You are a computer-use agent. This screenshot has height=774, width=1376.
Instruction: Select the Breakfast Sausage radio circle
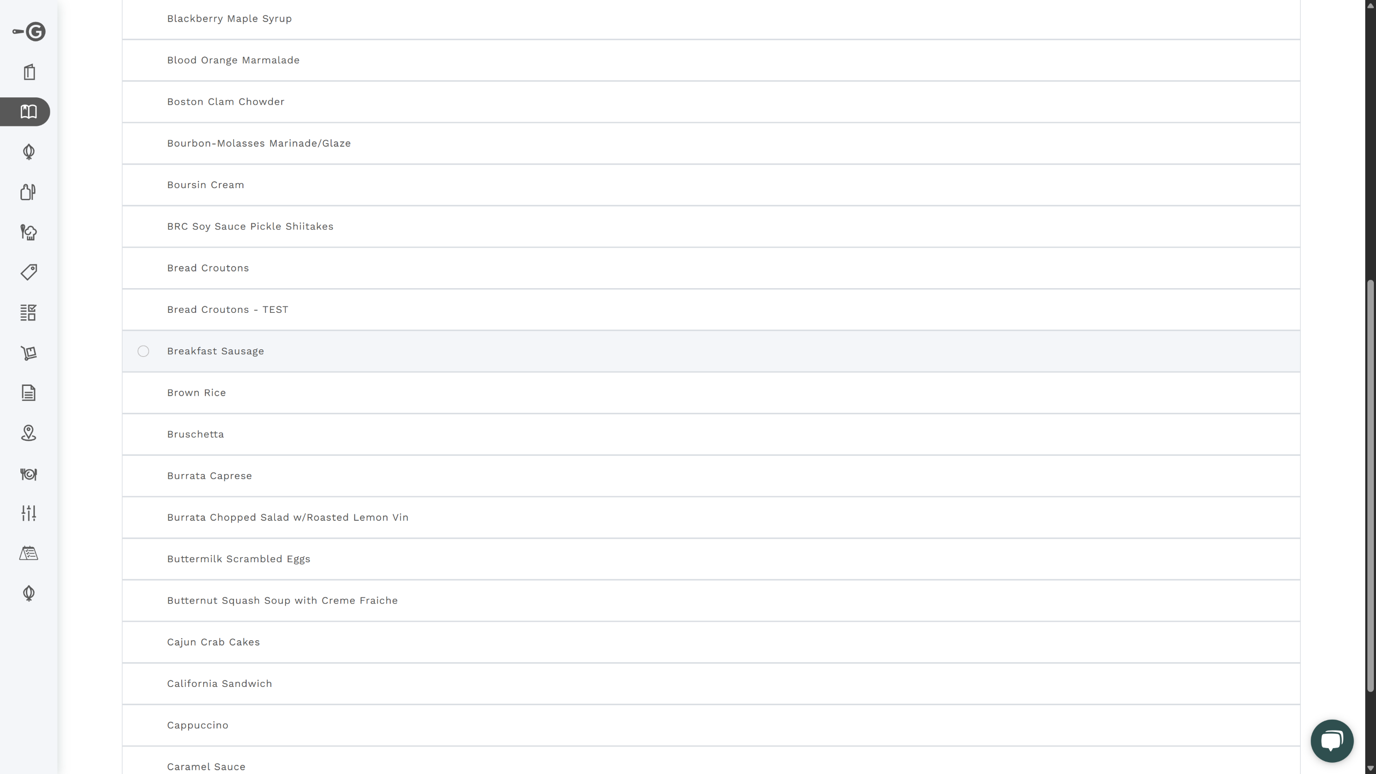tap(143, 351)
